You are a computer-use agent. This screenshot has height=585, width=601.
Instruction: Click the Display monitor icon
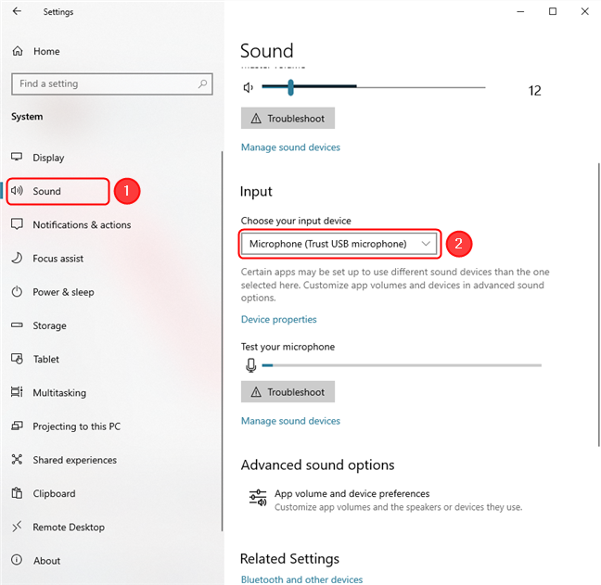coord(17,157)
